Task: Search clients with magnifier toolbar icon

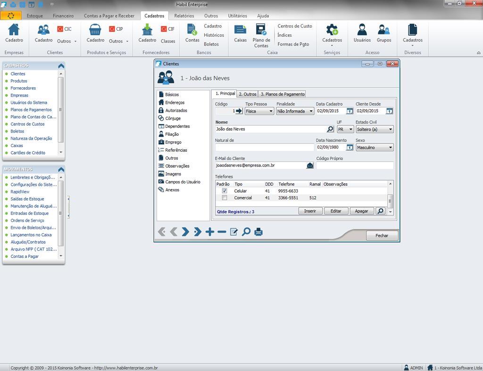Action: pyautogui.click(x=246, y=231)
